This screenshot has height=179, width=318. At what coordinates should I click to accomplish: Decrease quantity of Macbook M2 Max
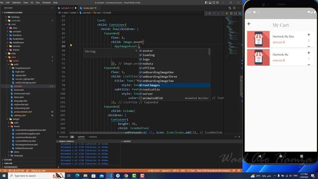point(309,46)
